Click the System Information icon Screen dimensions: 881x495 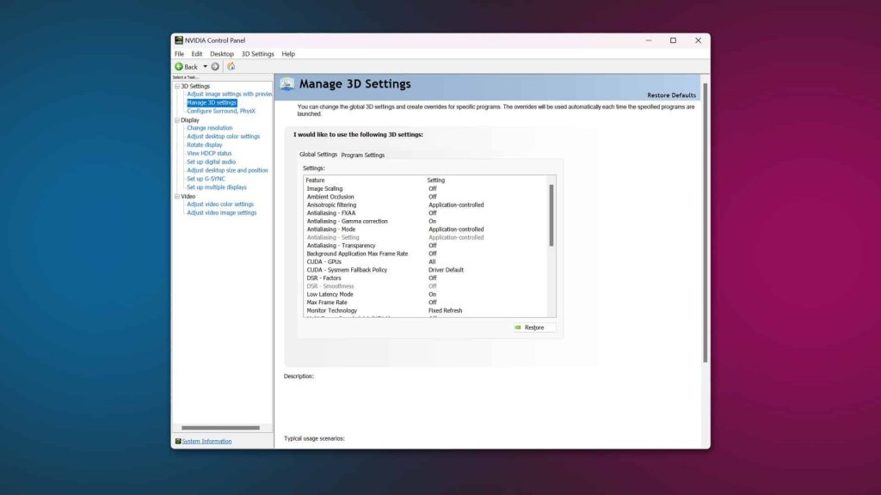[177, 441]
